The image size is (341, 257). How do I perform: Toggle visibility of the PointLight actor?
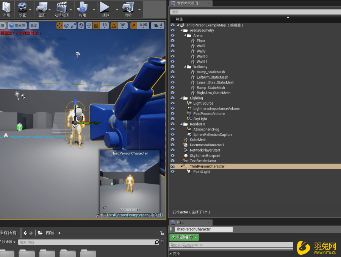(x=173, y=172)
